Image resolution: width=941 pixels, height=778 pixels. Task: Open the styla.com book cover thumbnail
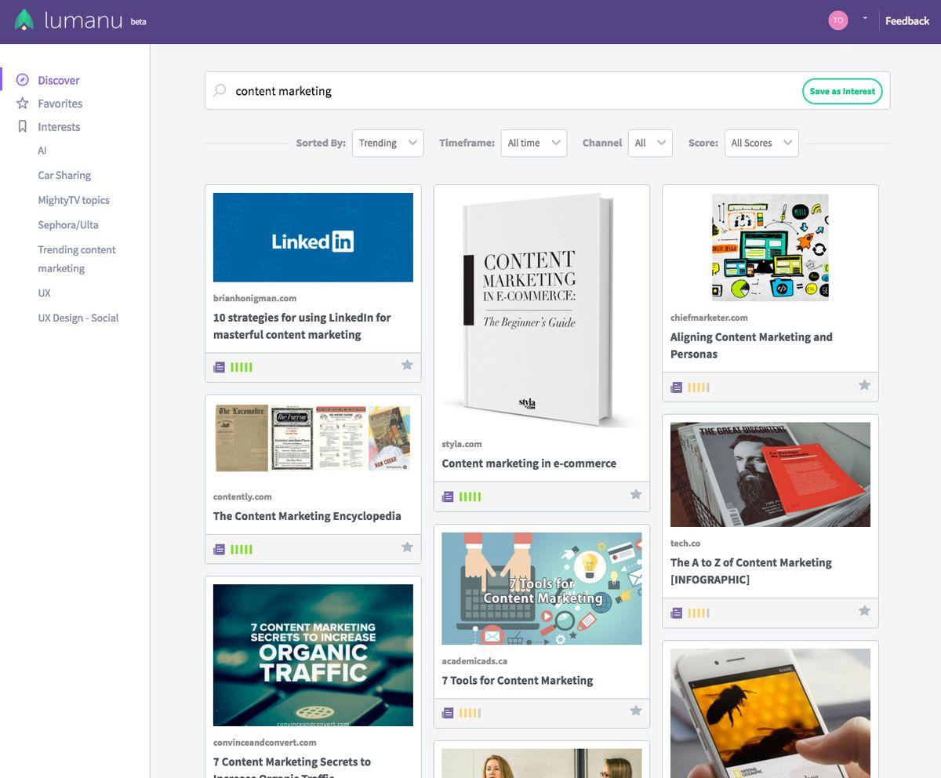coord(541,310)
